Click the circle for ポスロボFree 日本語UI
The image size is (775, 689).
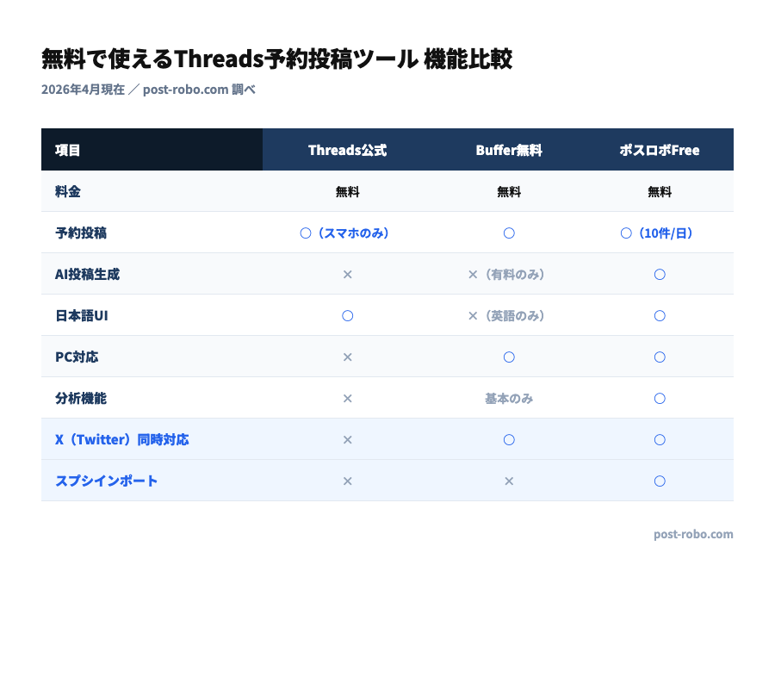coord(660,315)
